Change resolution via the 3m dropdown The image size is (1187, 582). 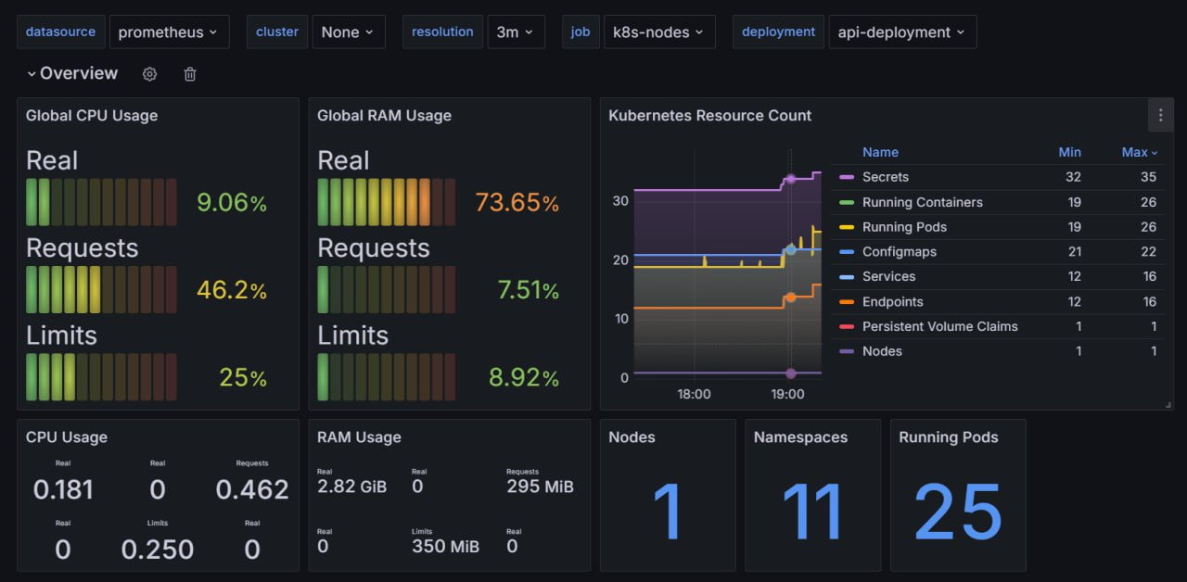click(x=516, y=32)
